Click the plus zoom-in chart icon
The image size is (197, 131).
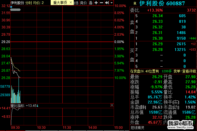click(x=96, y=3)
